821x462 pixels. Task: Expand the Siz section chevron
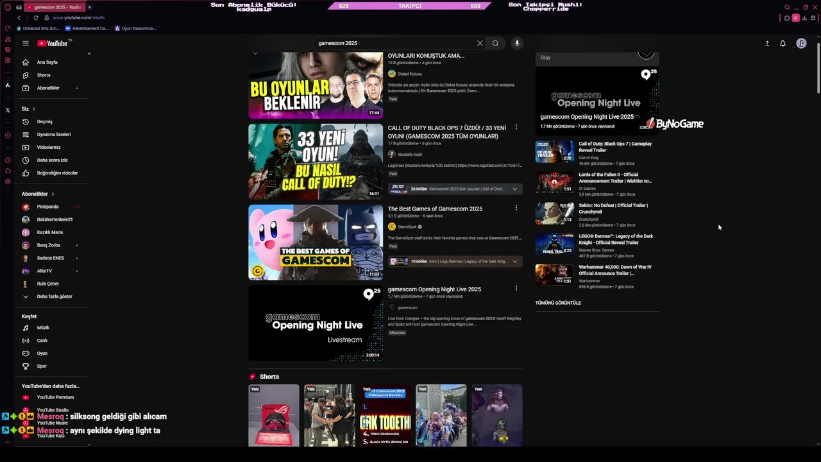click(x=33, y=109)
